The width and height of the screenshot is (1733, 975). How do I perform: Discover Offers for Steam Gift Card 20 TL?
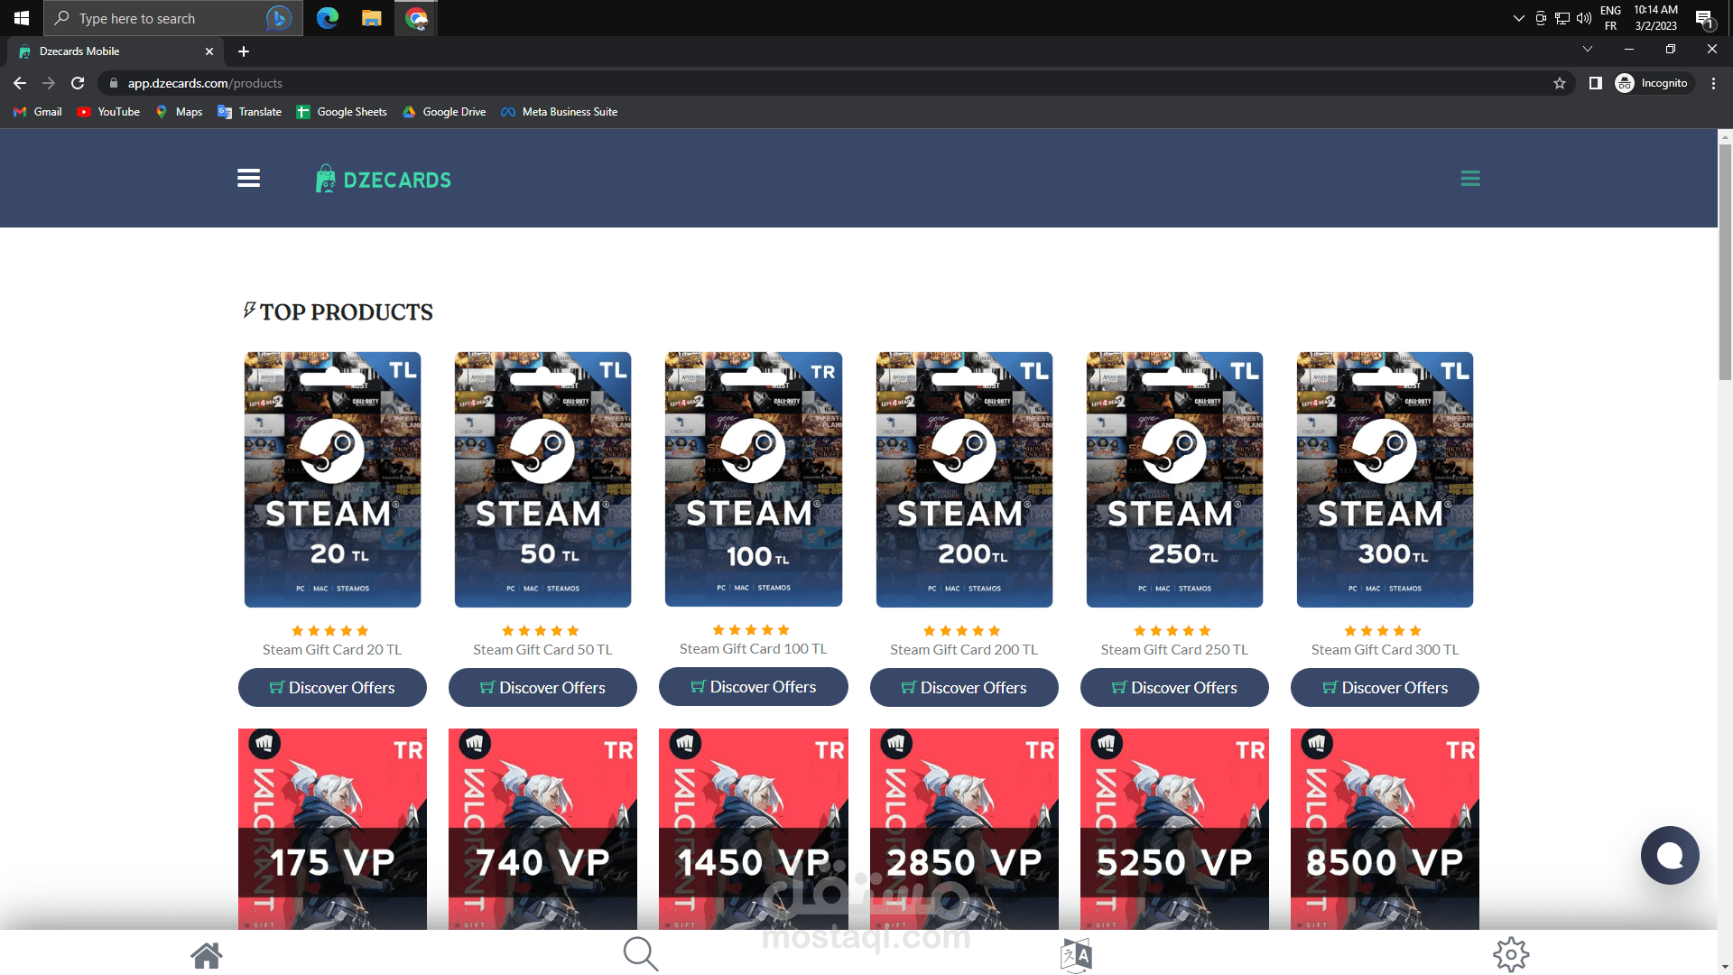(332, 688)
